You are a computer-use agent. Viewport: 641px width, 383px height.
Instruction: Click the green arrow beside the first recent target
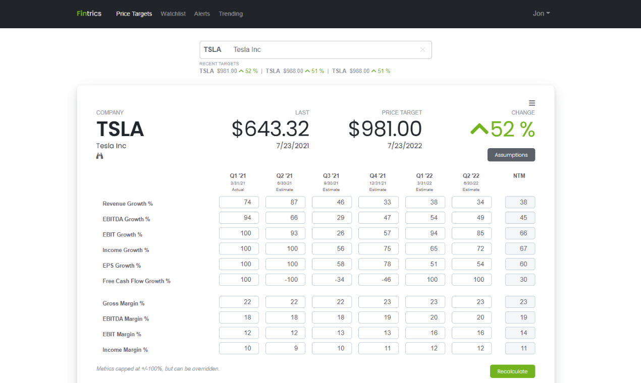tap(241, 71)
